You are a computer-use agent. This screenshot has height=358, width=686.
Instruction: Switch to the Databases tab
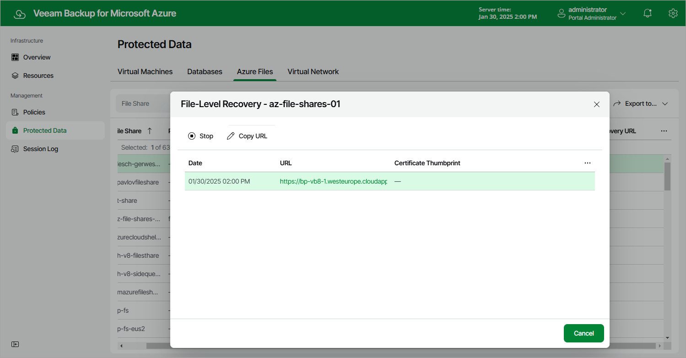(x=205, y=72)
